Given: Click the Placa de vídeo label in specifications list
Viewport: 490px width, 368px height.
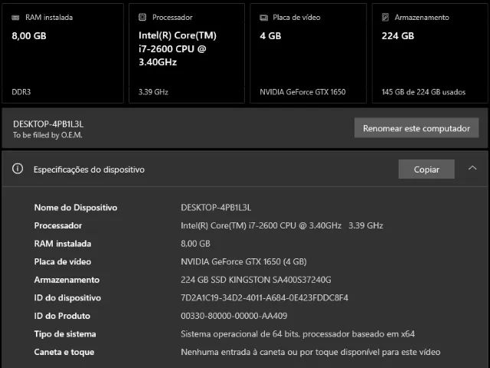Looking at the screenshot, I should point(63,261).
